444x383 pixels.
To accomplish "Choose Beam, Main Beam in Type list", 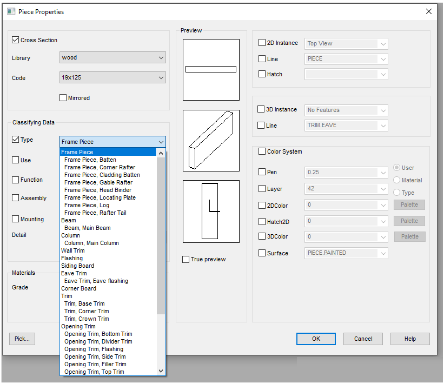I will [x=87, y=228].
